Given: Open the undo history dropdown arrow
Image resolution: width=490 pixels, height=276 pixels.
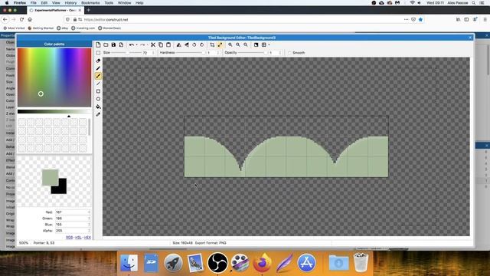Looking at the screenshot, I should (x=136, y=44).
